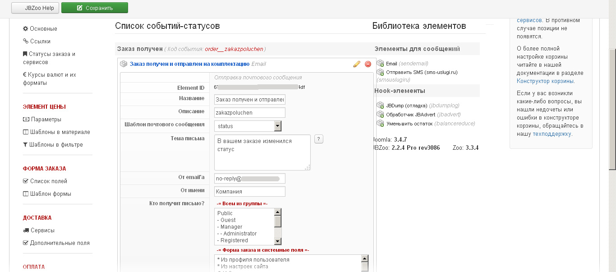The width and height of the screenshot is (616, 272).
Task: Click the Название input field
Action: pyautogui.click(x=250, y=99)
